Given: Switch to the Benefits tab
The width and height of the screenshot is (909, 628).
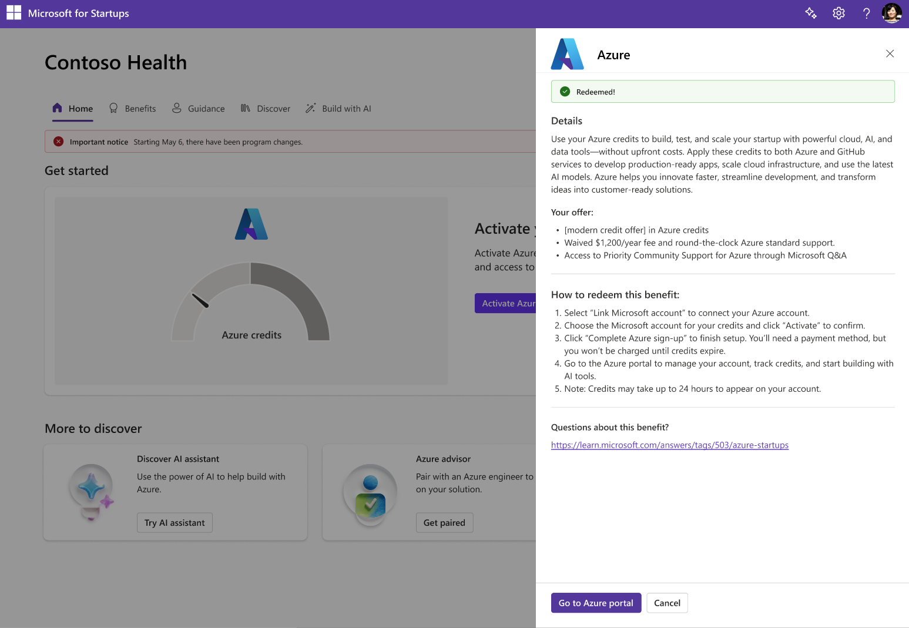Looking at the screenshot, I should pos(140,108).
